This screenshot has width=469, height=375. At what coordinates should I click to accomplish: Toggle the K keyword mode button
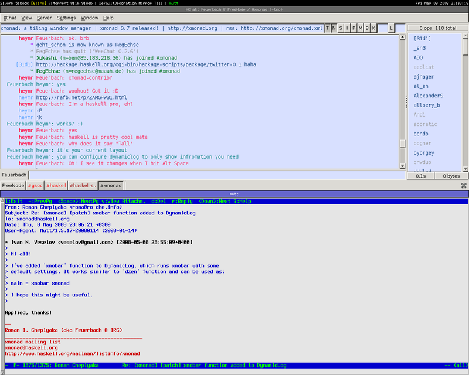point(373,28)
